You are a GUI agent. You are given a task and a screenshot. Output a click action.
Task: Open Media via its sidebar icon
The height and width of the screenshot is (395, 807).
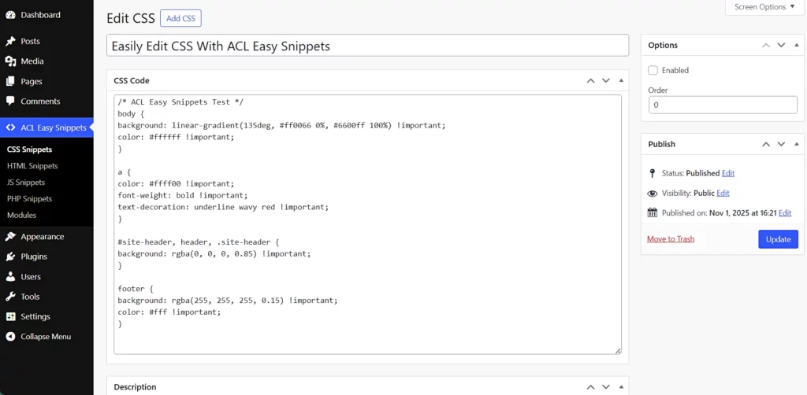(10, 61)
